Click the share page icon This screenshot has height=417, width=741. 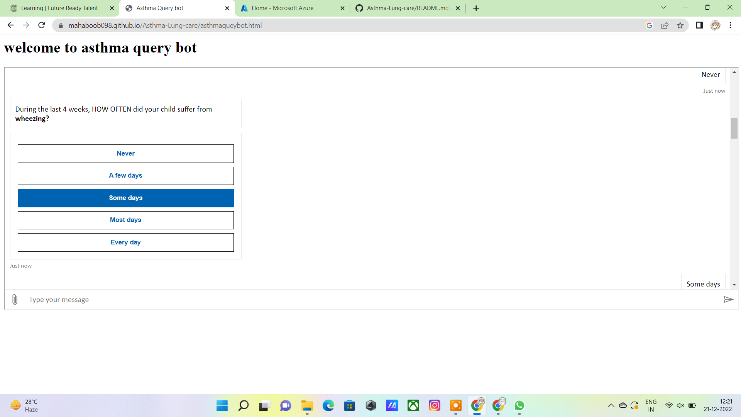(665, 25)
